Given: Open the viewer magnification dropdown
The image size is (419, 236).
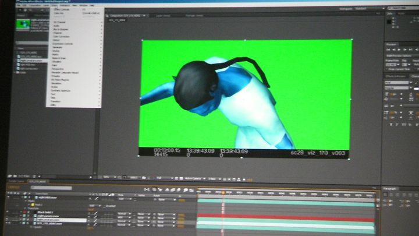Looking at the screenshot, I should pyautogui.click(x=109, y=177).
